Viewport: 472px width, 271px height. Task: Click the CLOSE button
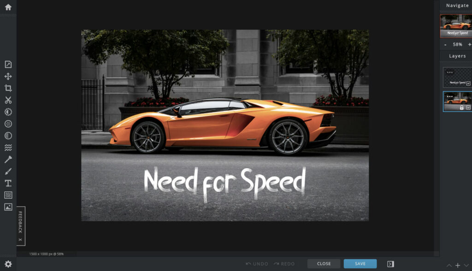click(x=324, y=264)
